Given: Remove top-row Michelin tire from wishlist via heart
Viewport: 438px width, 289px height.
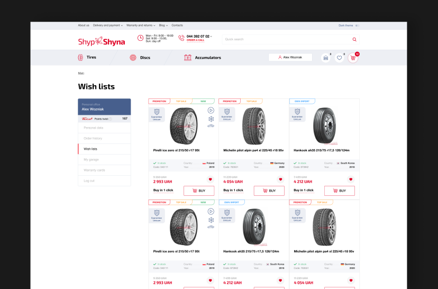Looking at the screenshot, I should coord(280,179).
